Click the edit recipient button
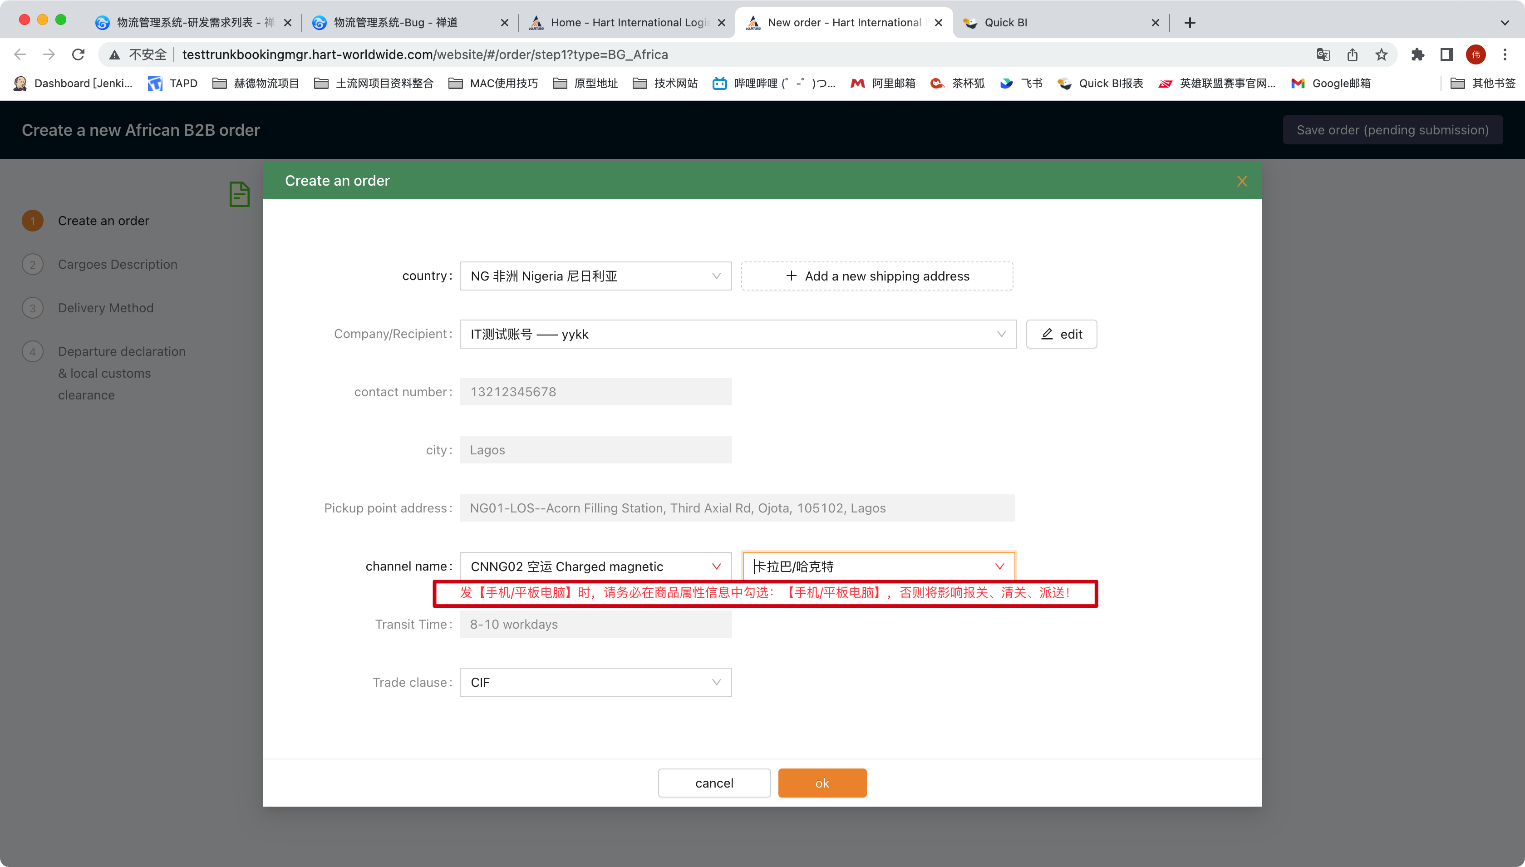Image resolution: width=1525 pixels, height=867 pixels. pos(1061,334)
